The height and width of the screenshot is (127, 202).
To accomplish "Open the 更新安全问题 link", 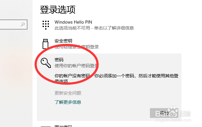I will (x=68, y=93).
